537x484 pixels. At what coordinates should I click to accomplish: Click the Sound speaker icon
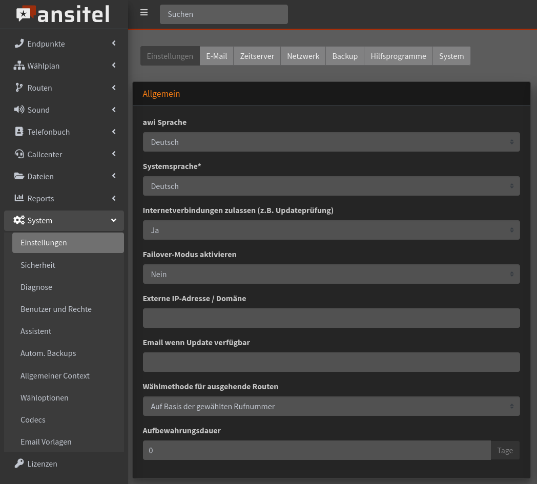tap(19, 110)
